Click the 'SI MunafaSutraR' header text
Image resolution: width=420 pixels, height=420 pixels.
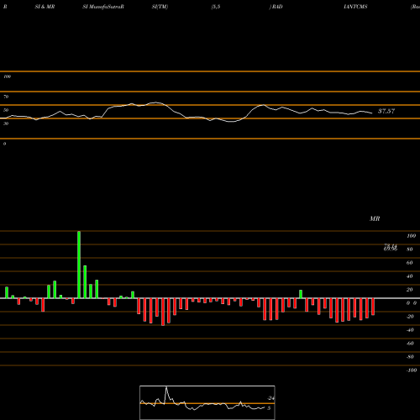[103, 7]
